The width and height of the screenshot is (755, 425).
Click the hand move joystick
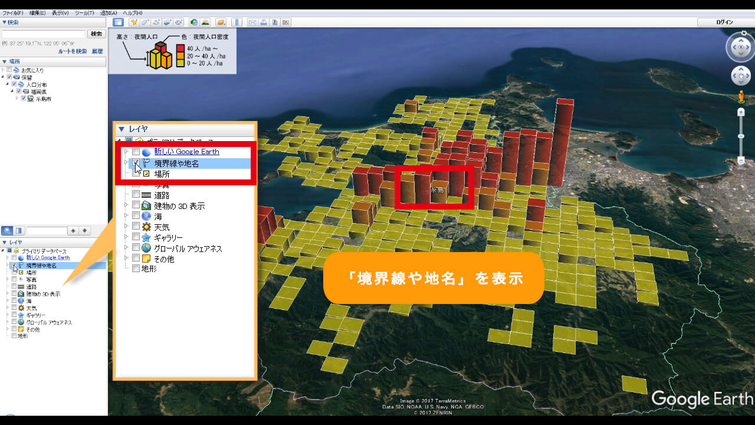(741, 76)
